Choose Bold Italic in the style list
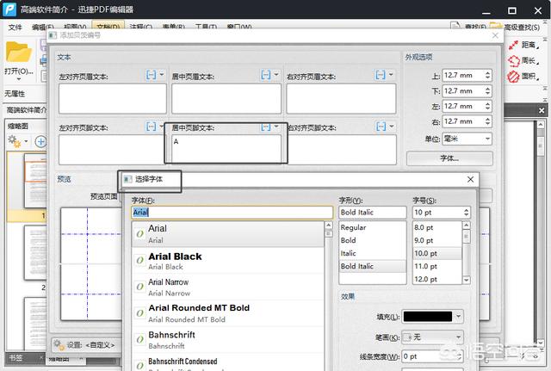Viewport: 551px width, 371px height. point(373,266)
